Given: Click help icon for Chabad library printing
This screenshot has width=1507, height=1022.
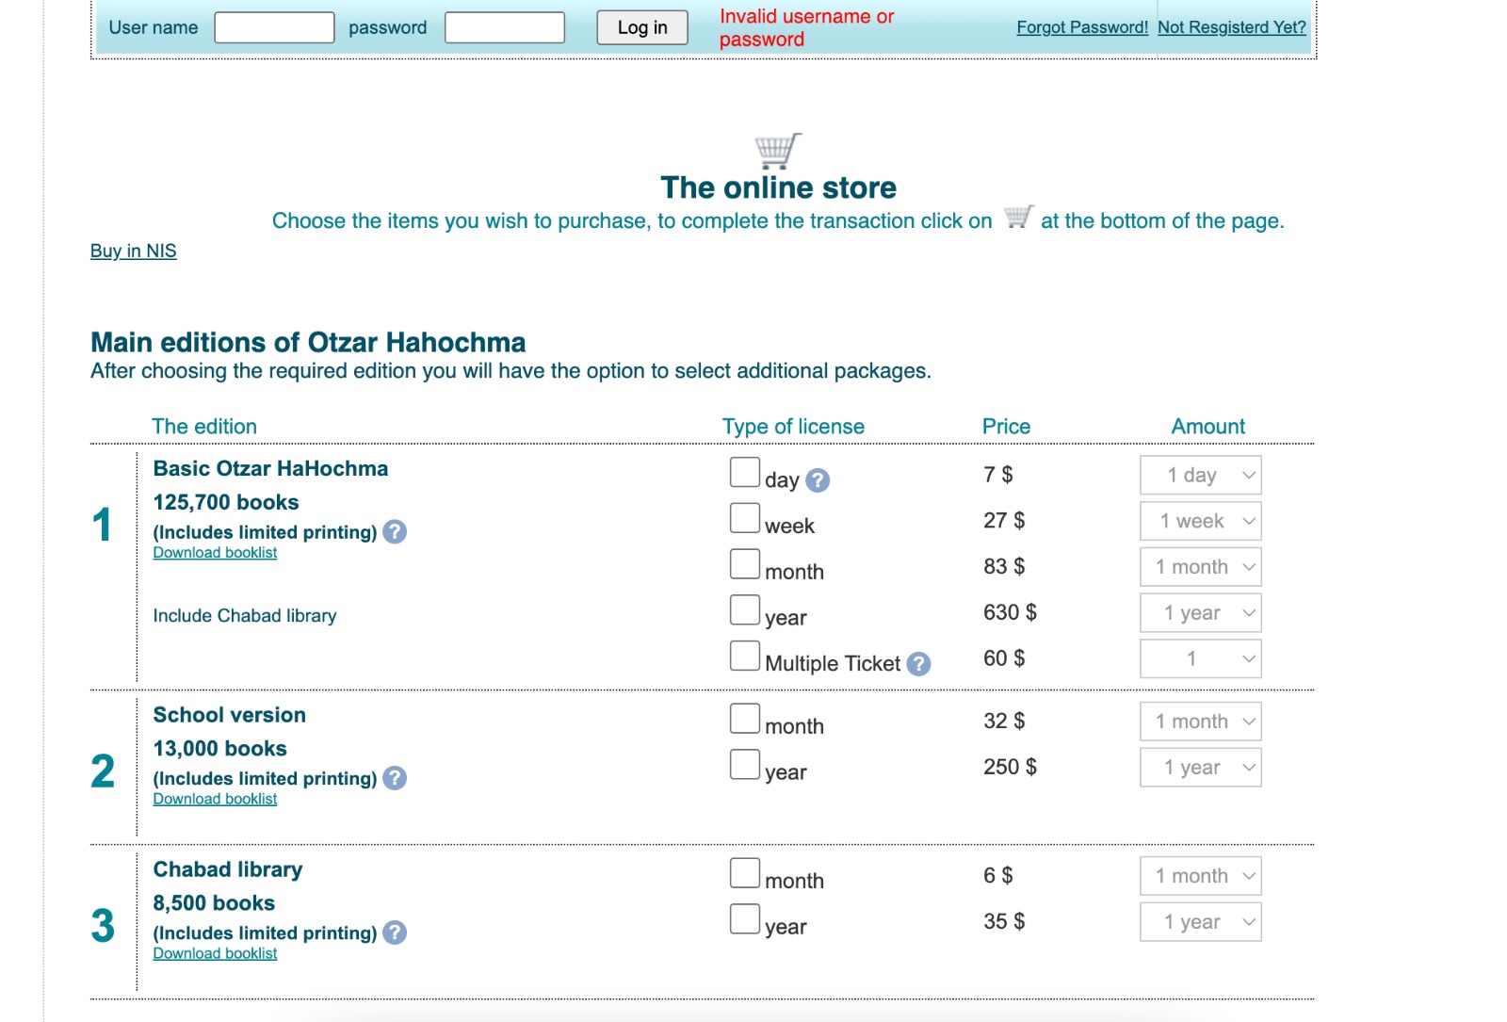Looking at the screenshot, I should (x=395, y=933).
